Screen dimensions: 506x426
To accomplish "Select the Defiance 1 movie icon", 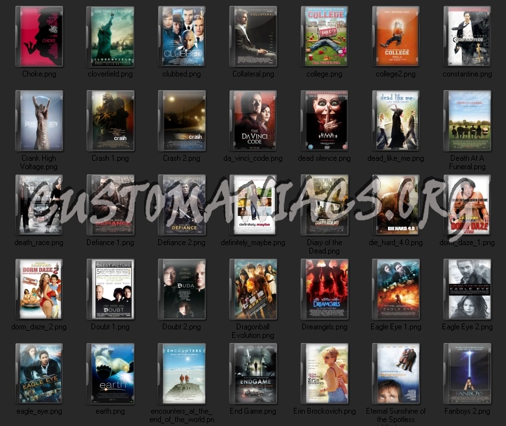I will point(110,205).
